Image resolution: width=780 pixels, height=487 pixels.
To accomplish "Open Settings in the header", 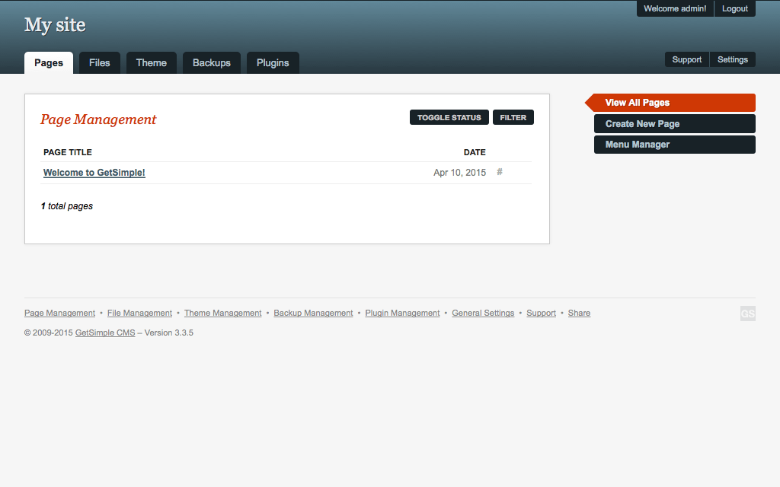I will pyautogui.click(x=732, y=59).
